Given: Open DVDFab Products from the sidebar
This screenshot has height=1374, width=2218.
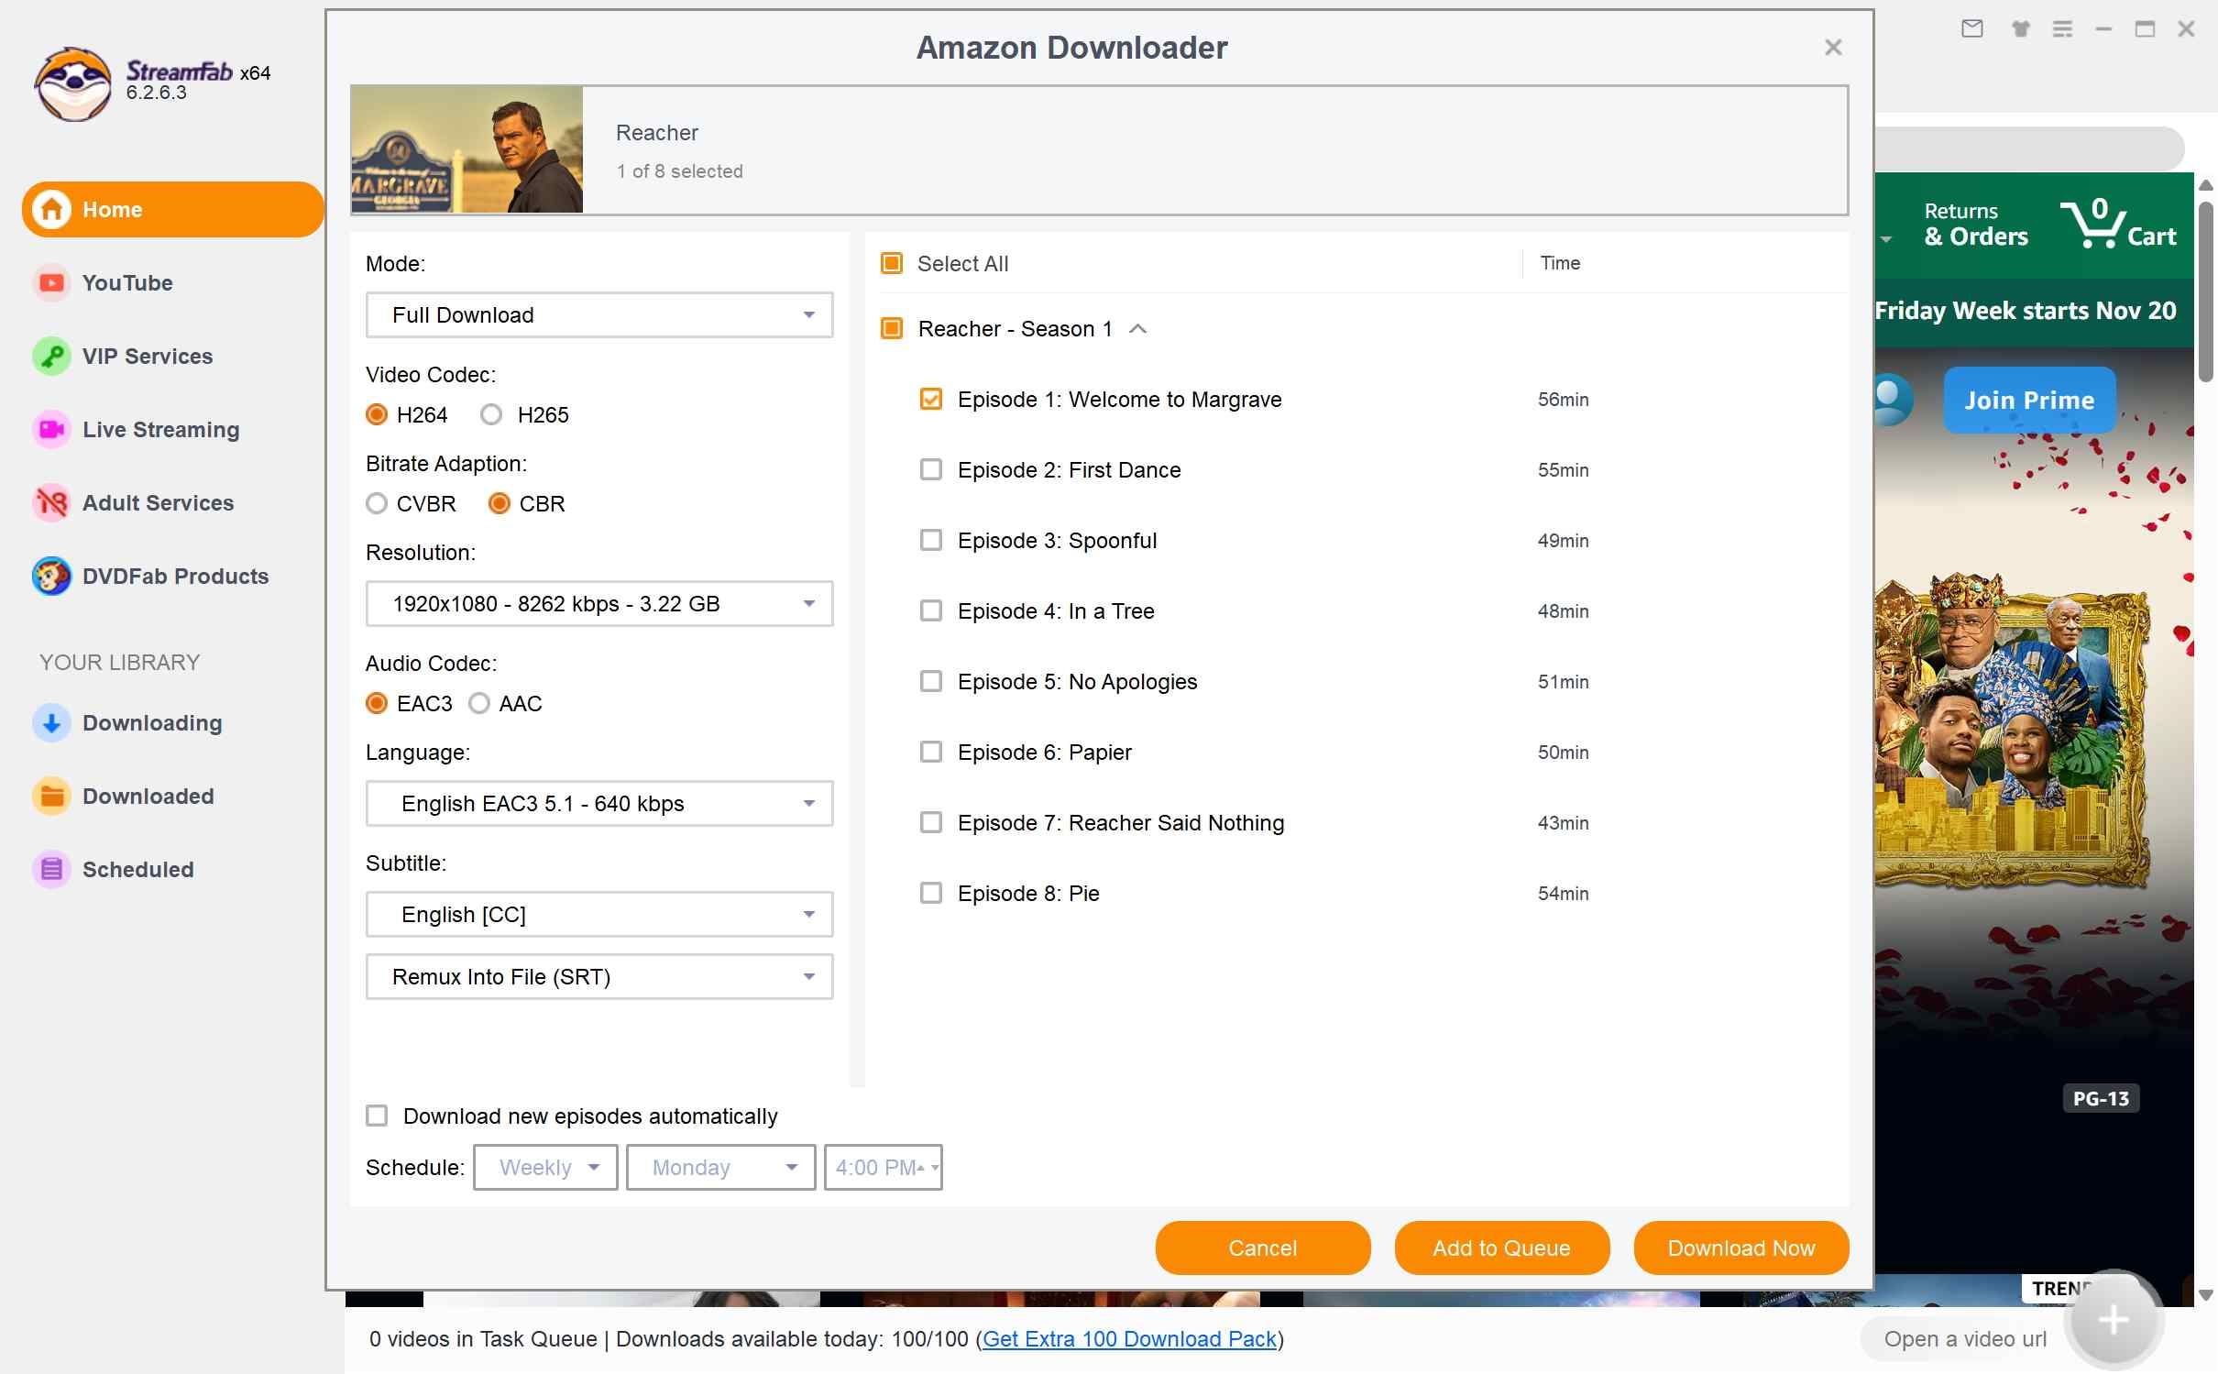Looking at the screenshot, I should pyautogui.click(x=175, y=576).
